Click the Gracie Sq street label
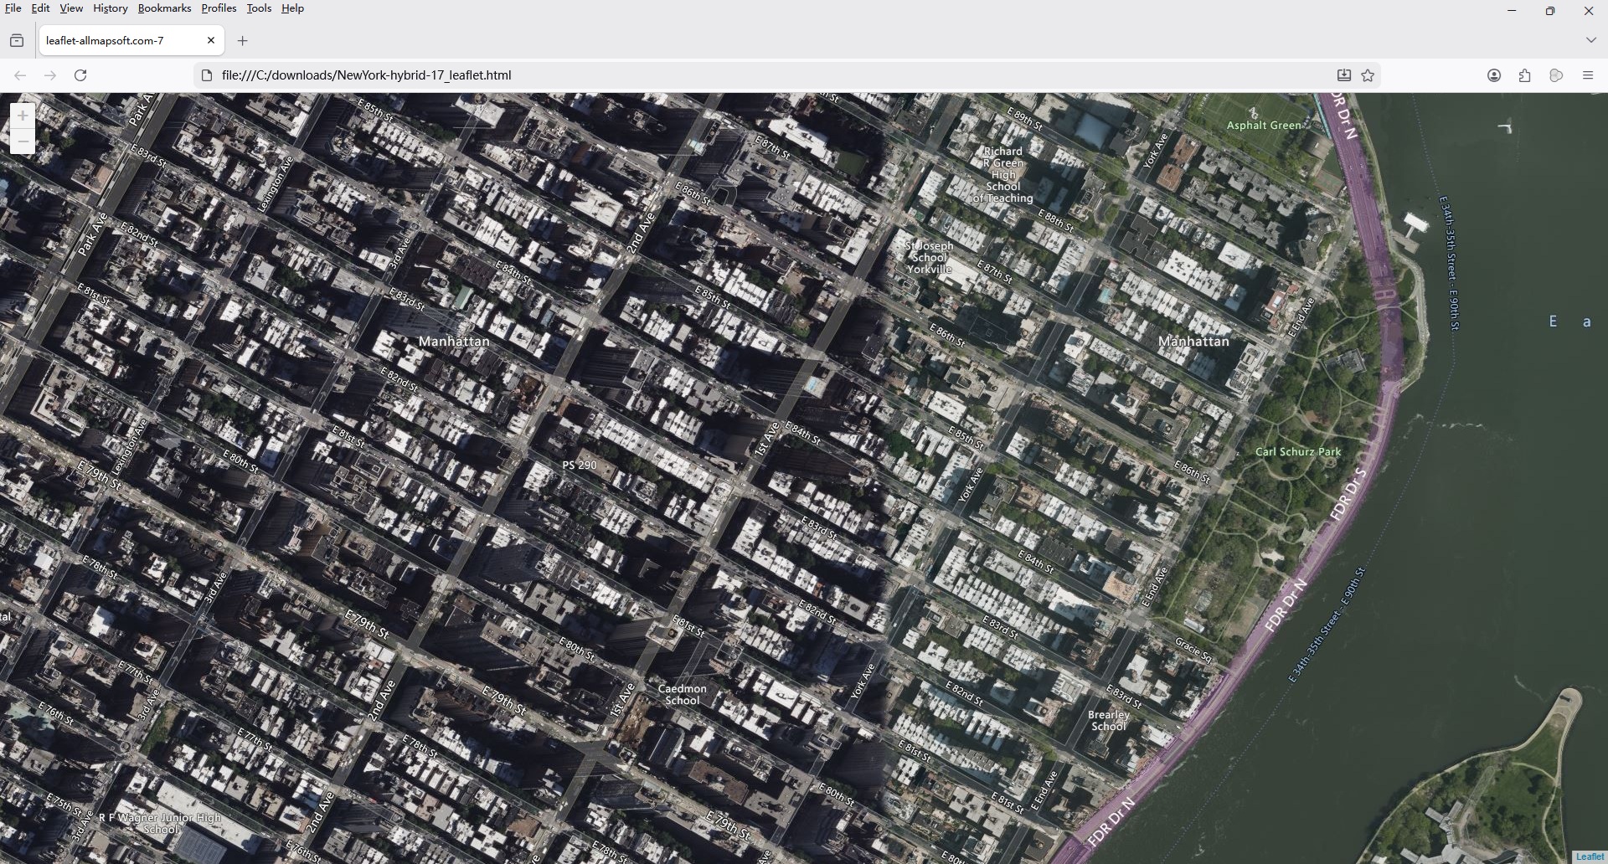This screenshot has height=864, width=1608. coord(1193,650)
